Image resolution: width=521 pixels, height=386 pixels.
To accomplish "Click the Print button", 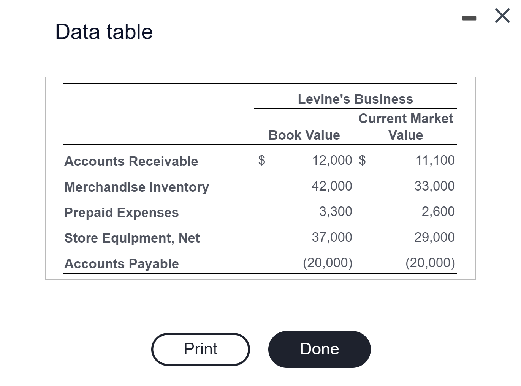I will click(200, 349).
